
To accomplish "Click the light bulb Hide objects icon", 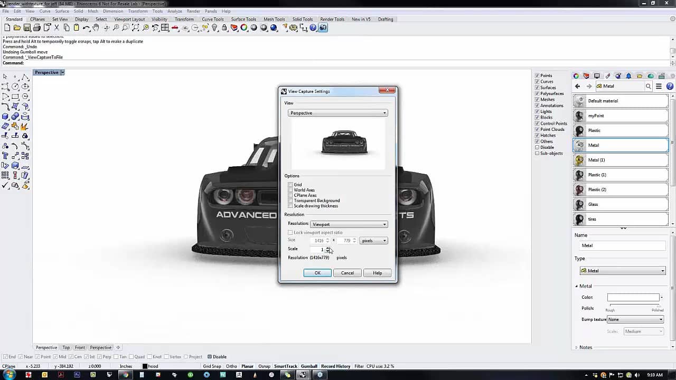I will click(214, 28).
